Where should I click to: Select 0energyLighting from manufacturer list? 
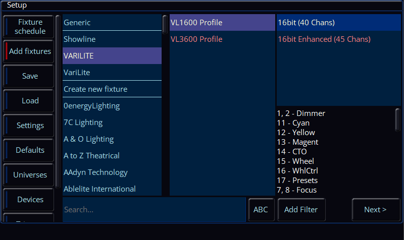point(112,106)
